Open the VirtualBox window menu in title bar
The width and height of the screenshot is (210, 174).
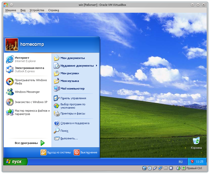pyautogui.click(x=6, y=5)
